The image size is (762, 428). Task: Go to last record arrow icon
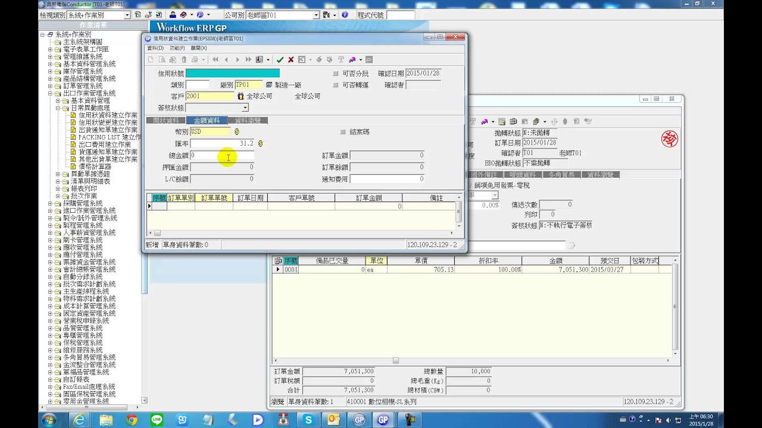(248, 59)
